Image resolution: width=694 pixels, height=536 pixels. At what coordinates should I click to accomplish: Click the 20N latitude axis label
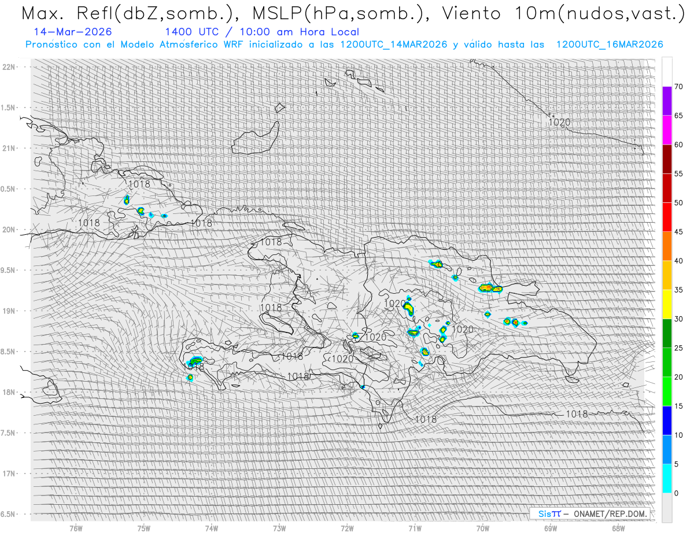(9, 230)
